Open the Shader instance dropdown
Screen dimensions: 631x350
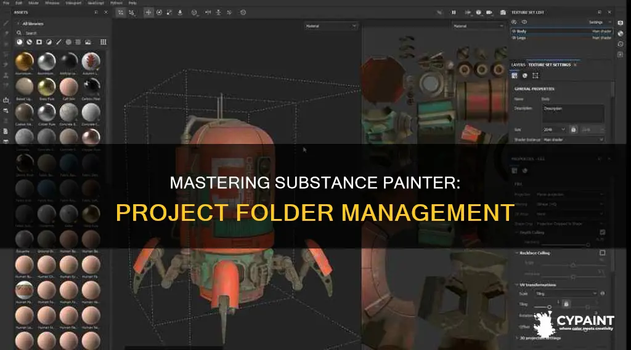coord(574,140)
